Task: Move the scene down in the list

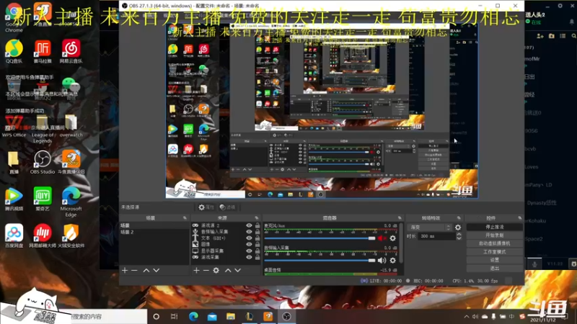Action: (157, 271)
